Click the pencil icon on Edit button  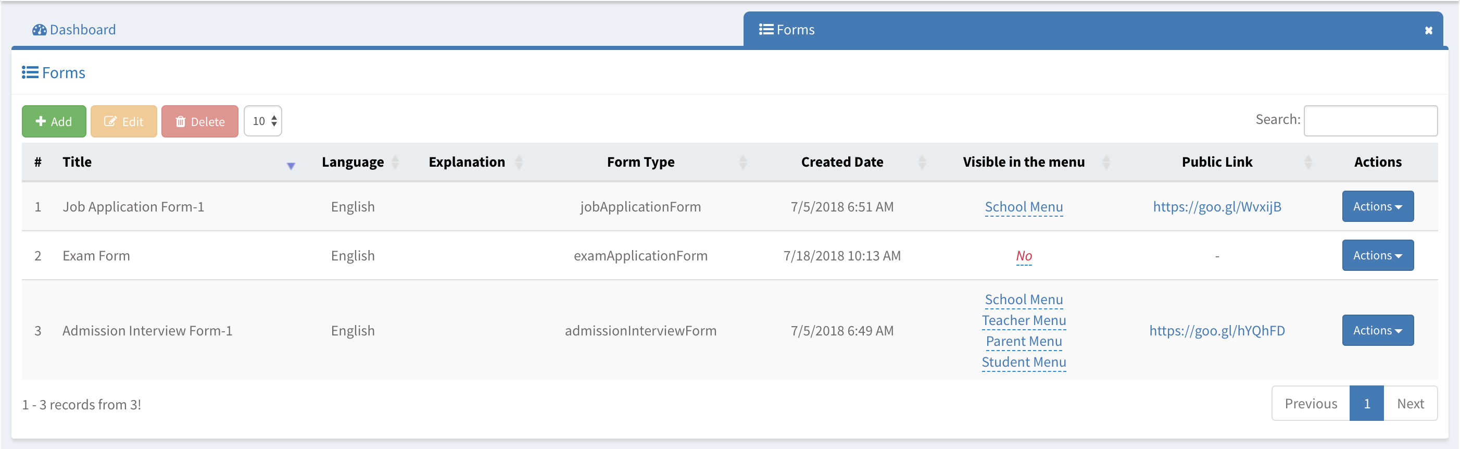[x=110, y=121]
